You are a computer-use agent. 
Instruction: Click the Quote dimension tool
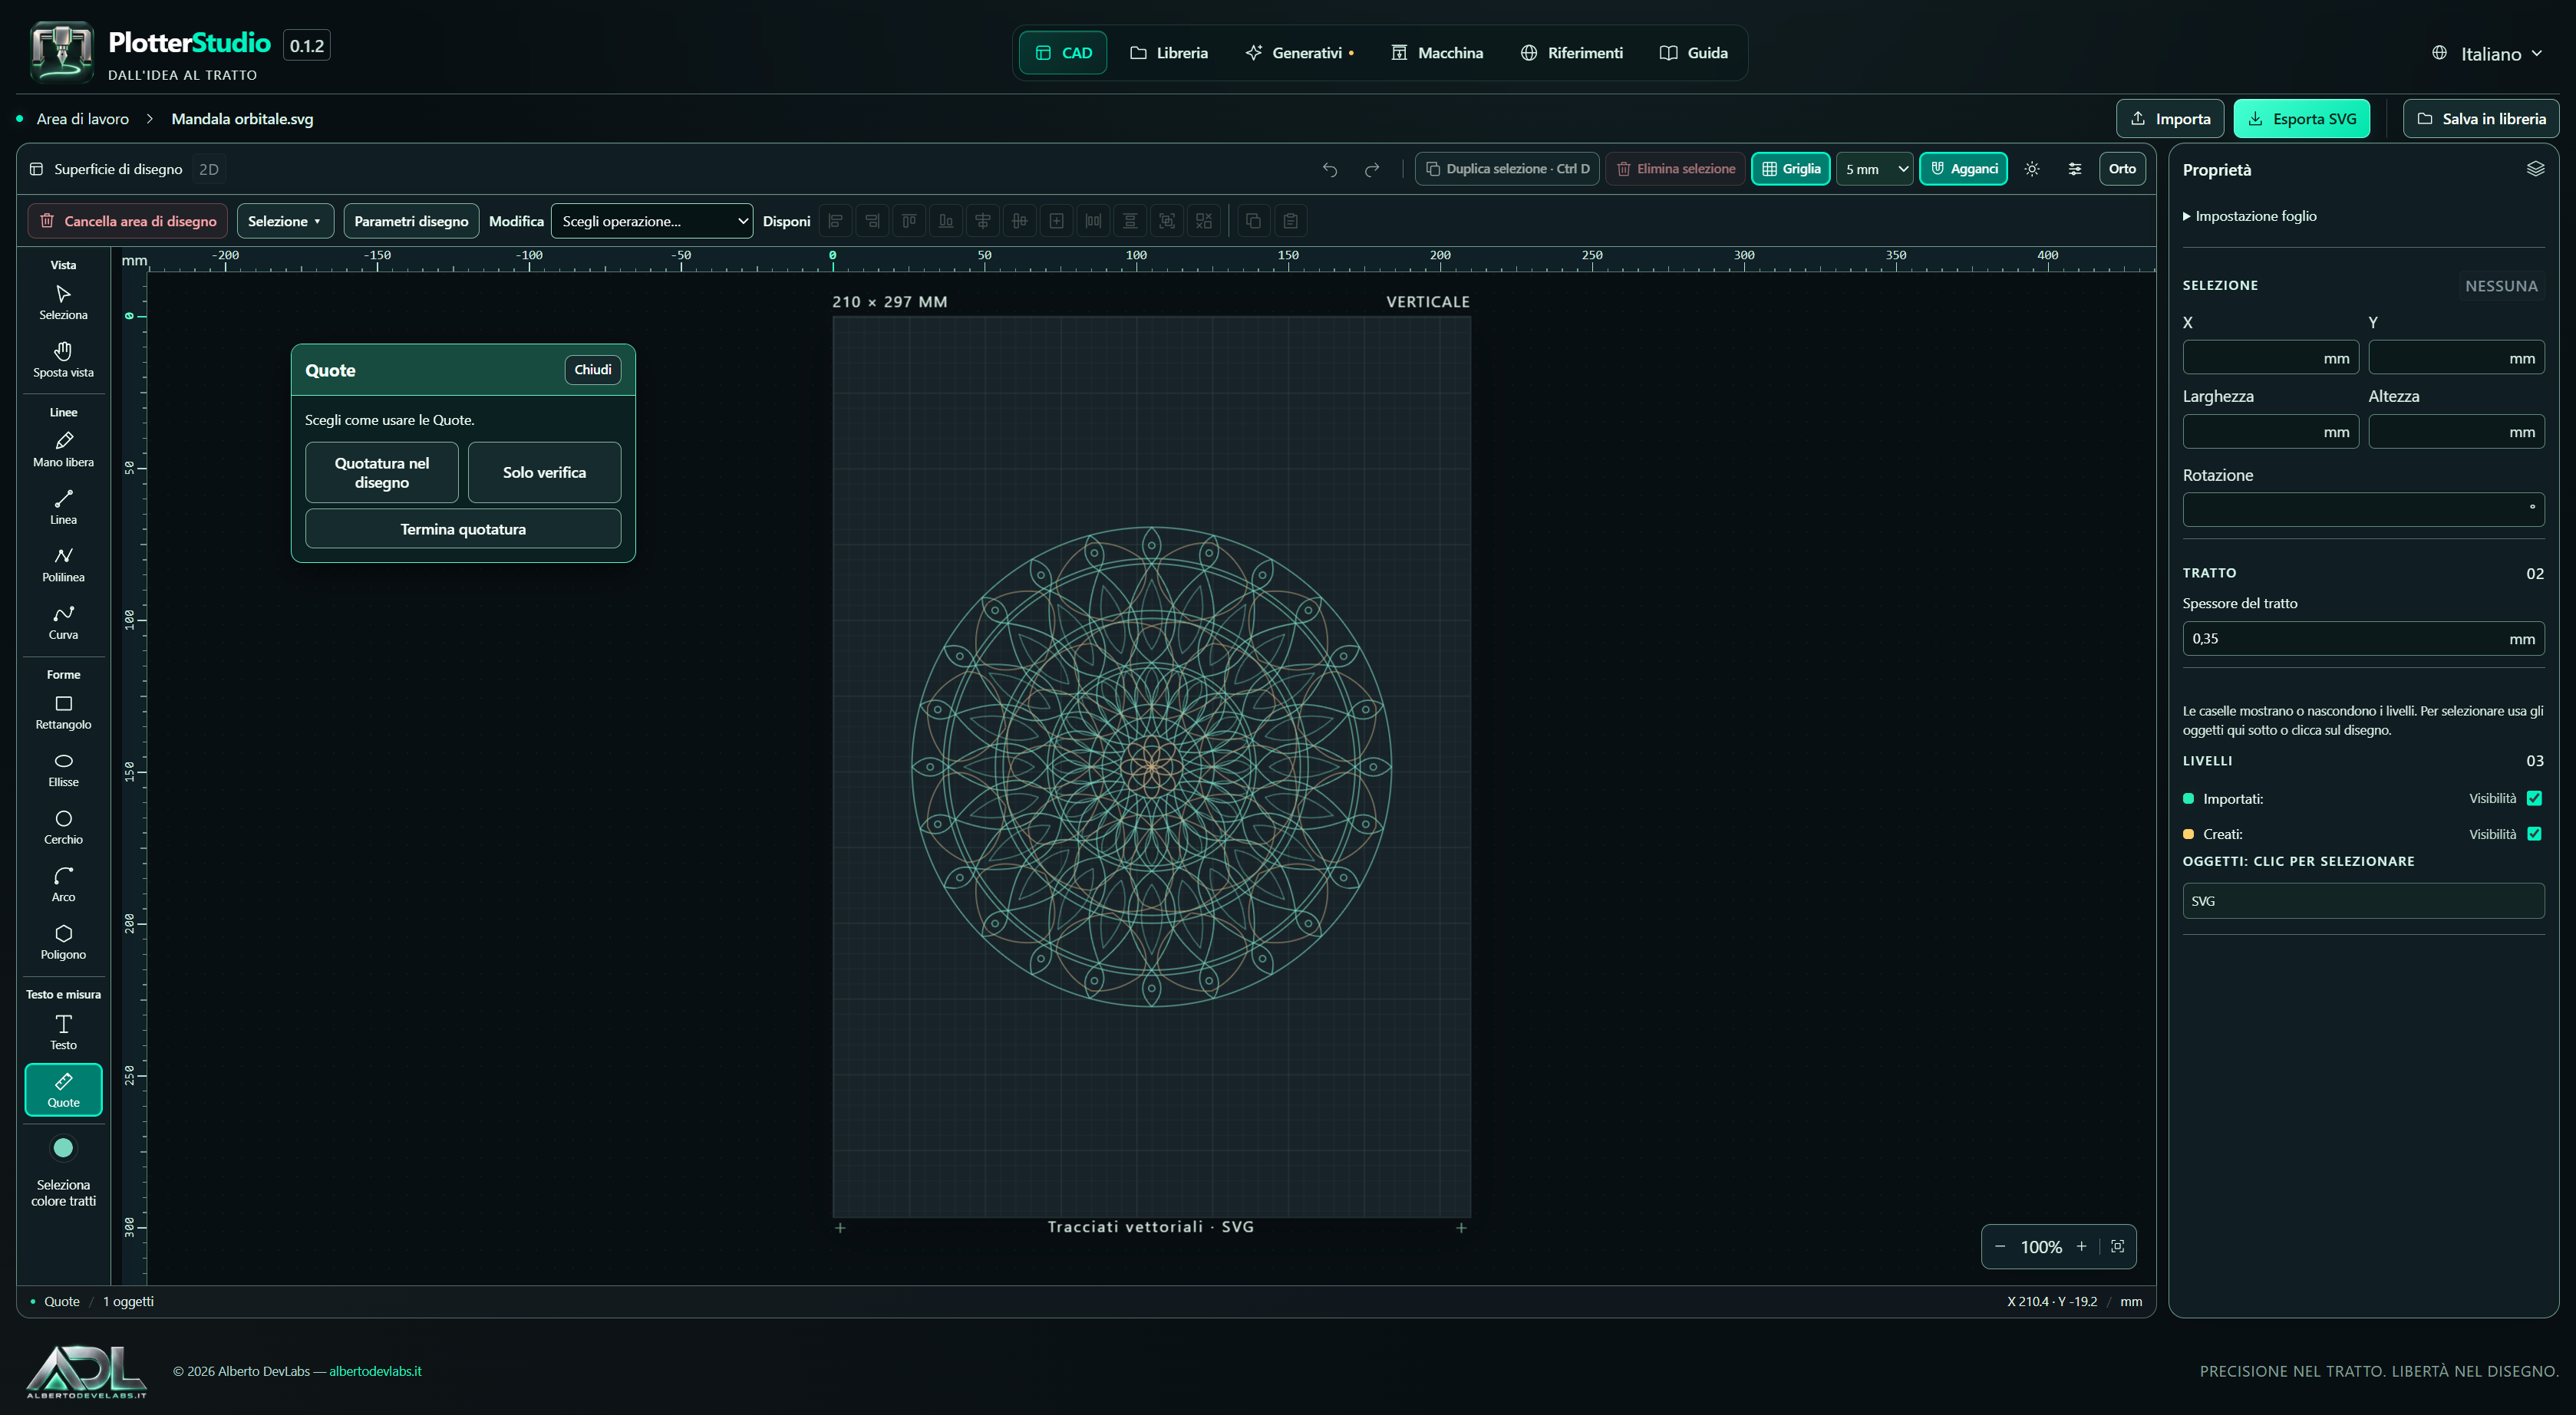pyautogui.click(x=63, y=1091)
